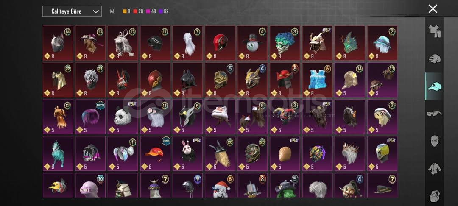
Task: Open the glasses category icon
Action: (434, 114)
